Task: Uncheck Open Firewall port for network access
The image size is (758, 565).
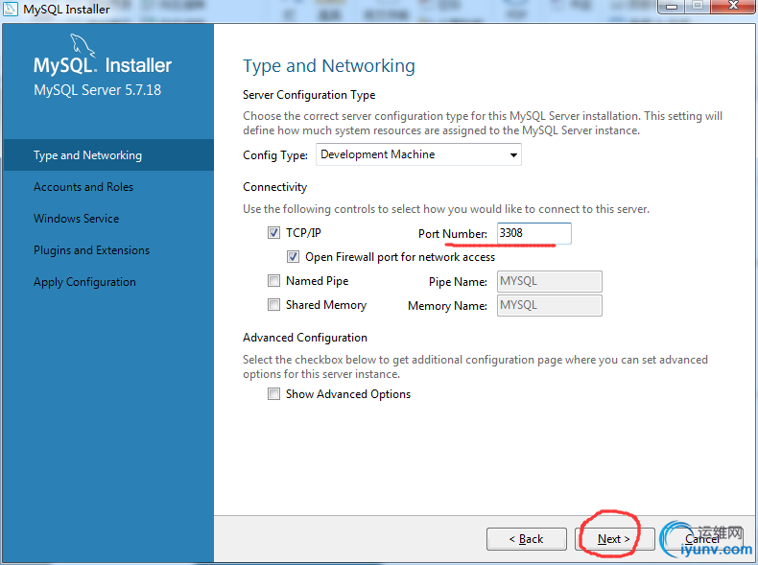Action: click(293, 257)
